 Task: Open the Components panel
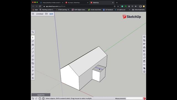point(144,47)
